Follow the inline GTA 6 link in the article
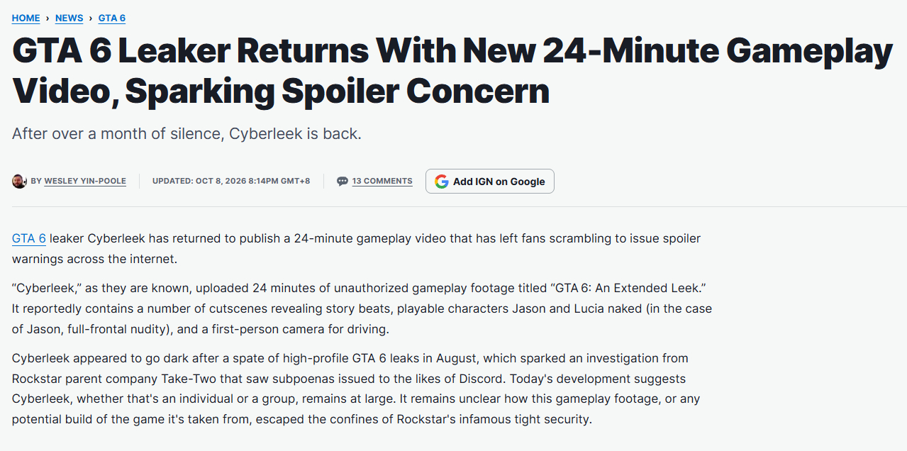Viewport: 907px width, 451px height. (x=29, y=238)
